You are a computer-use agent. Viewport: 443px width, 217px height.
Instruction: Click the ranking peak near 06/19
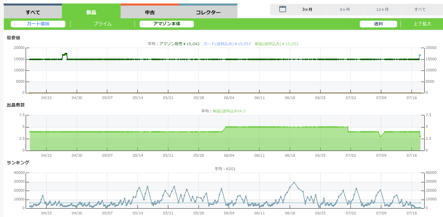coord(294,182)
